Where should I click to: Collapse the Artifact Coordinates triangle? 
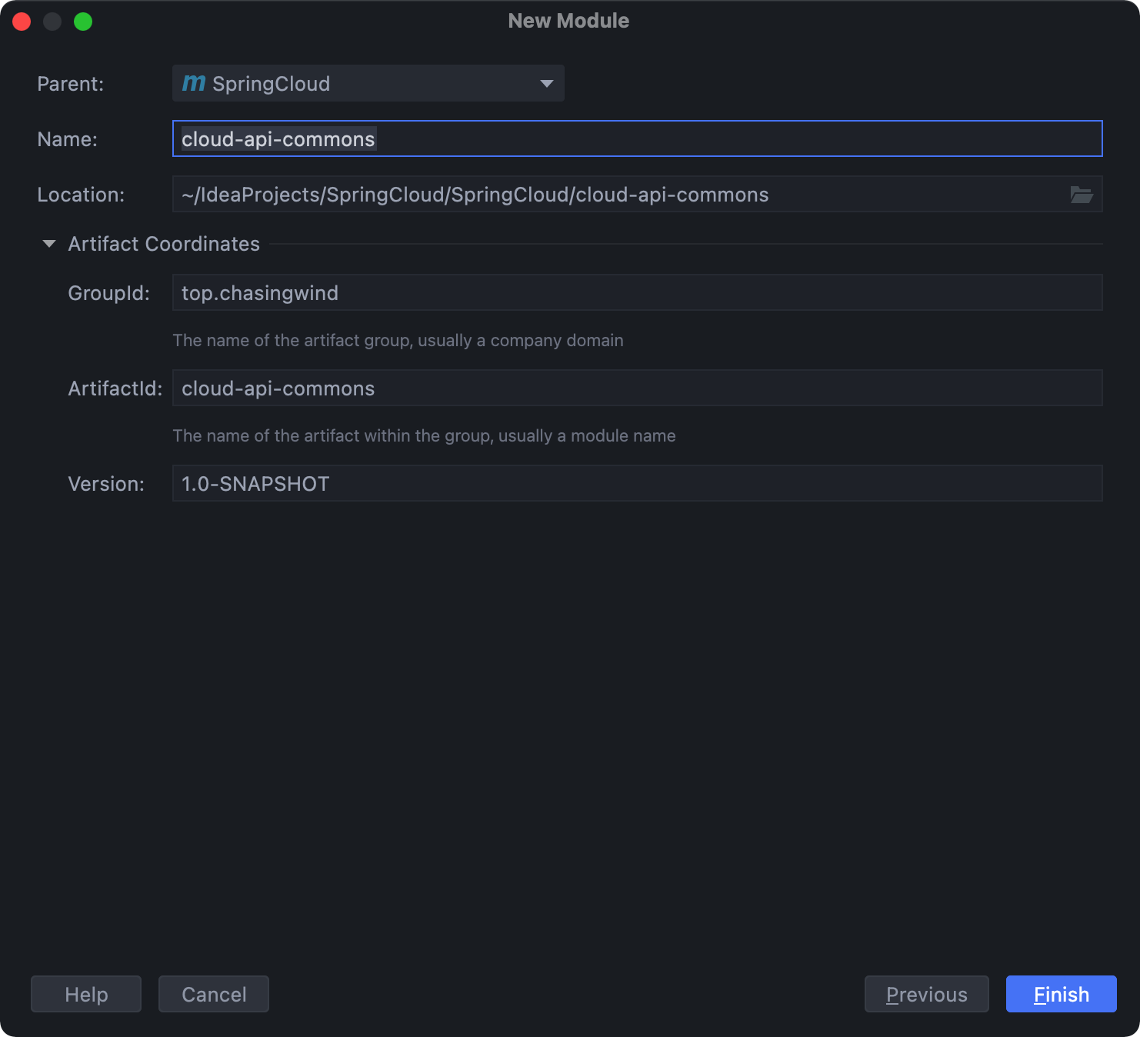[49, 244]
